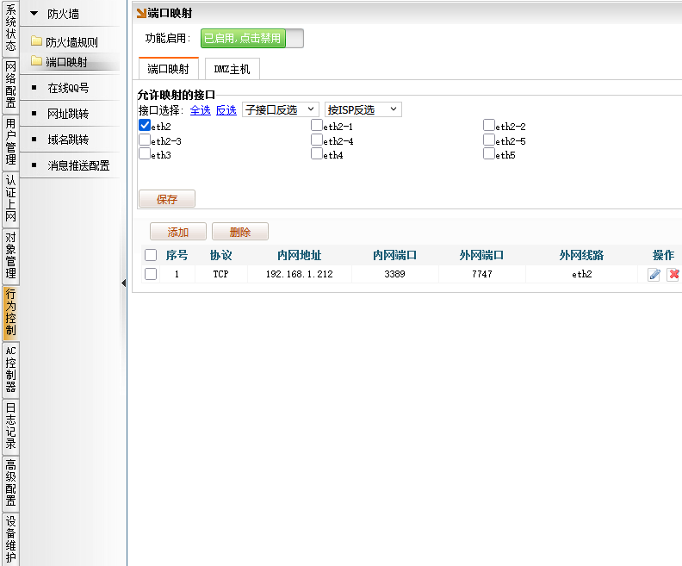Click the 反选 link
682x566 pixels.
pos(226,110)
